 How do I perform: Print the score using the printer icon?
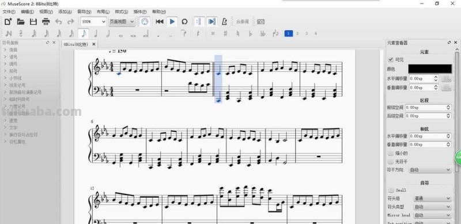pyautogui.click(x=46, y=21)
